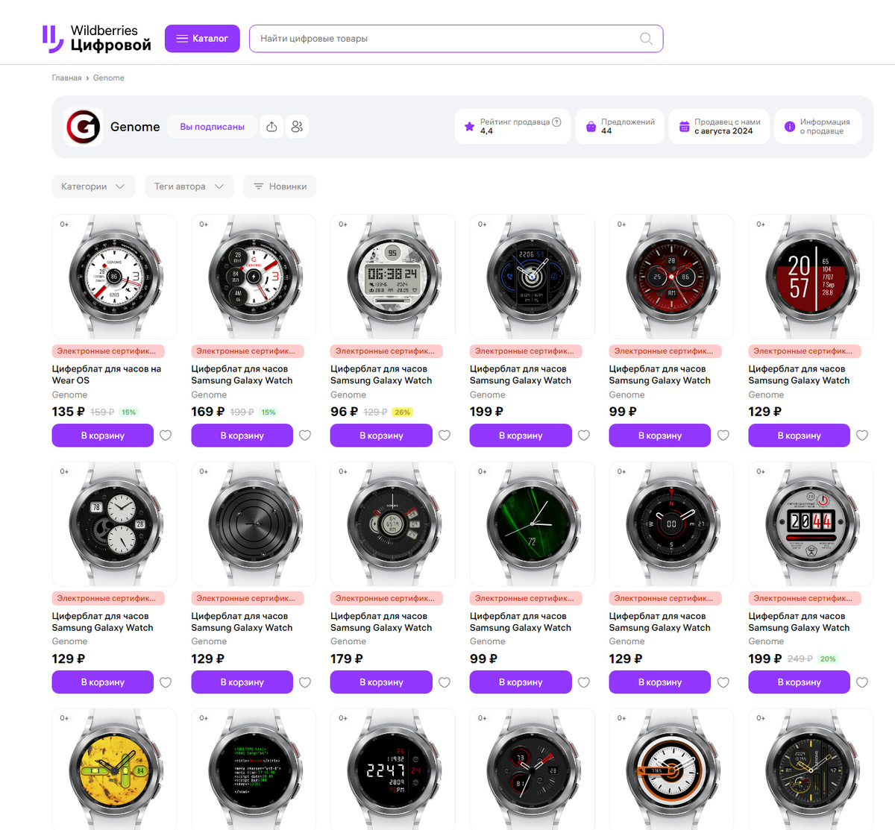Open the green code terminal watchface image
This screenshot has width=895, height=830.
[x=254, y=769]
